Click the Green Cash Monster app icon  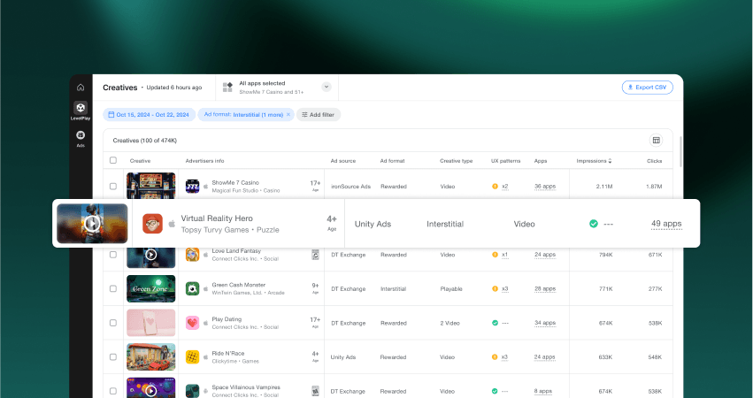192,288
